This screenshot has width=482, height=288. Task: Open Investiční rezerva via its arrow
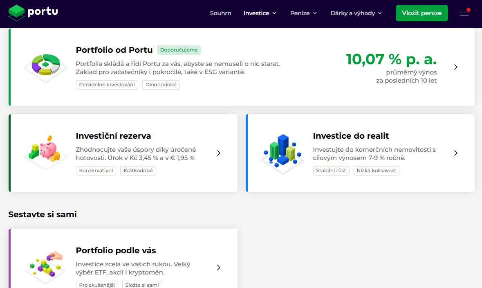219,153
